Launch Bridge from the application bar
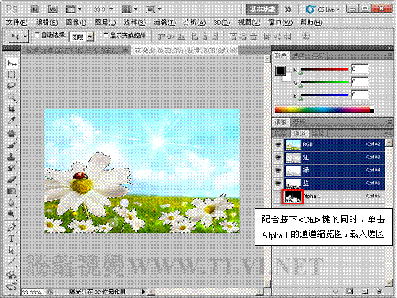397x298 pixels. click(35, 9)
